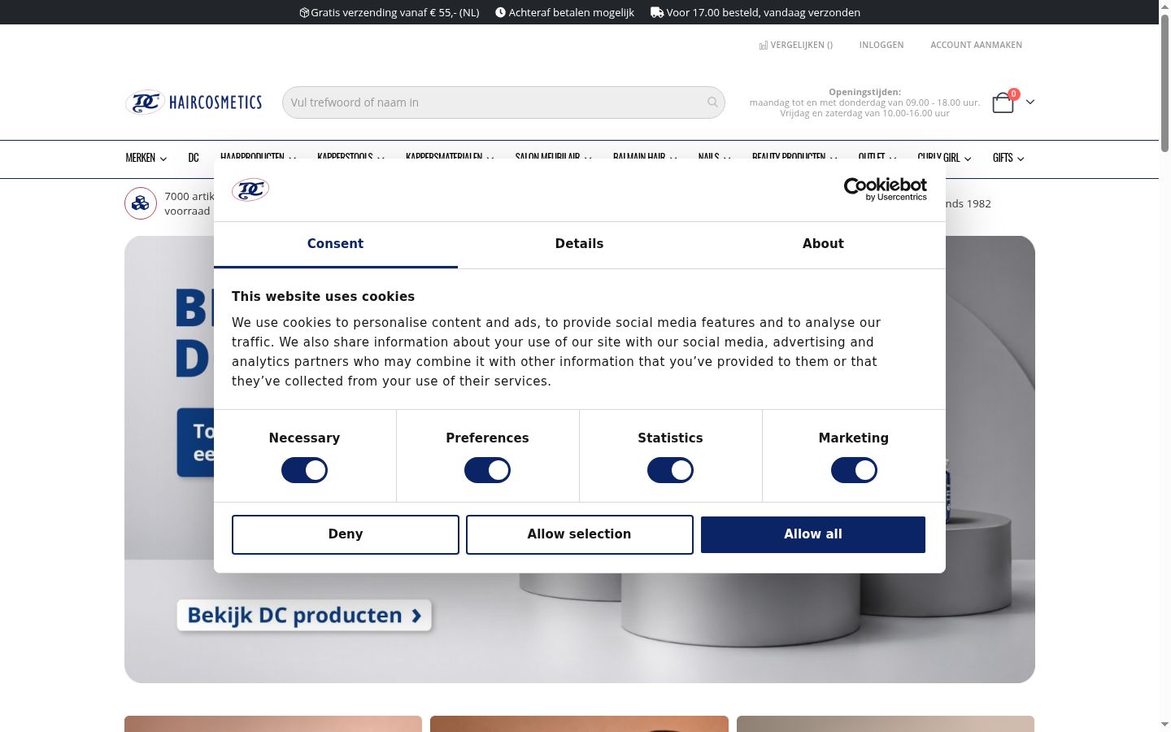Click the DC Haircosmetics header logo
The height and width of the screenshot is (732, 1171).
click(194, 102)
